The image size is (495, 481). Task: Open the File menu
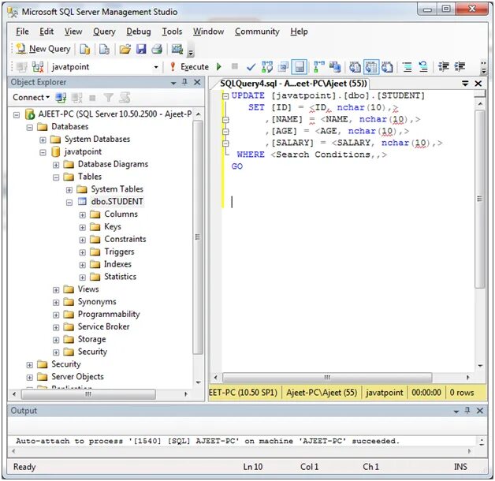pyautogui.click(x=22, y=32)
